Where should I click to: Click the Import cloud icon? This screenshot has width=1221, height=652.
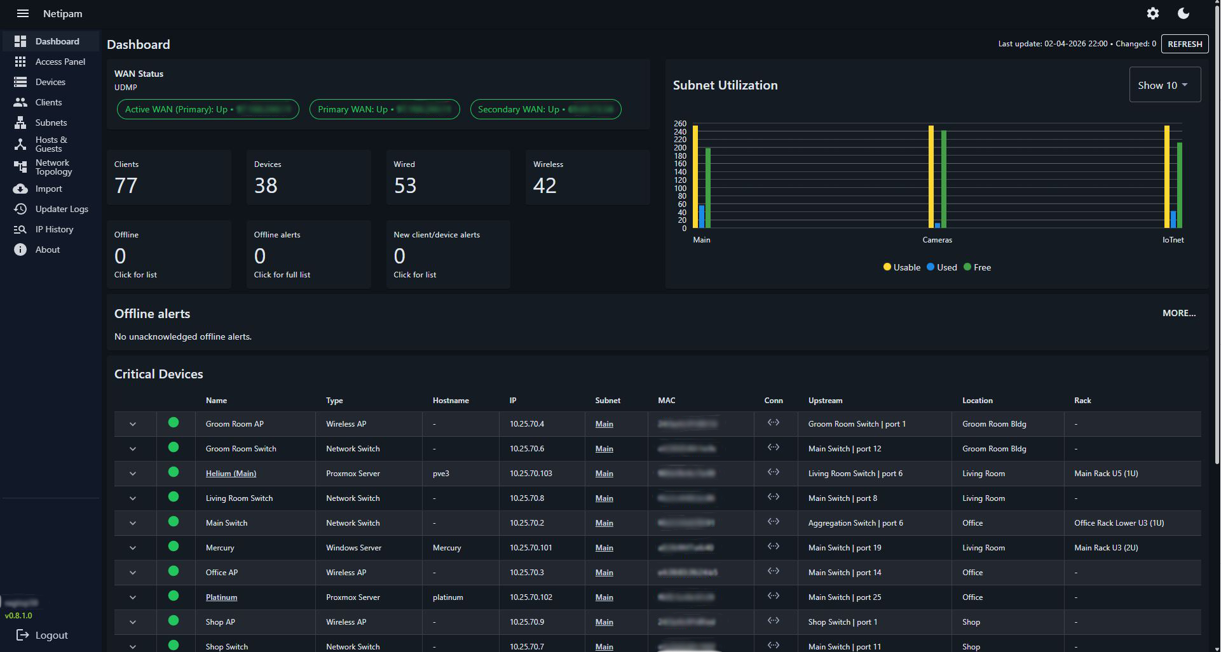[20, 189]
